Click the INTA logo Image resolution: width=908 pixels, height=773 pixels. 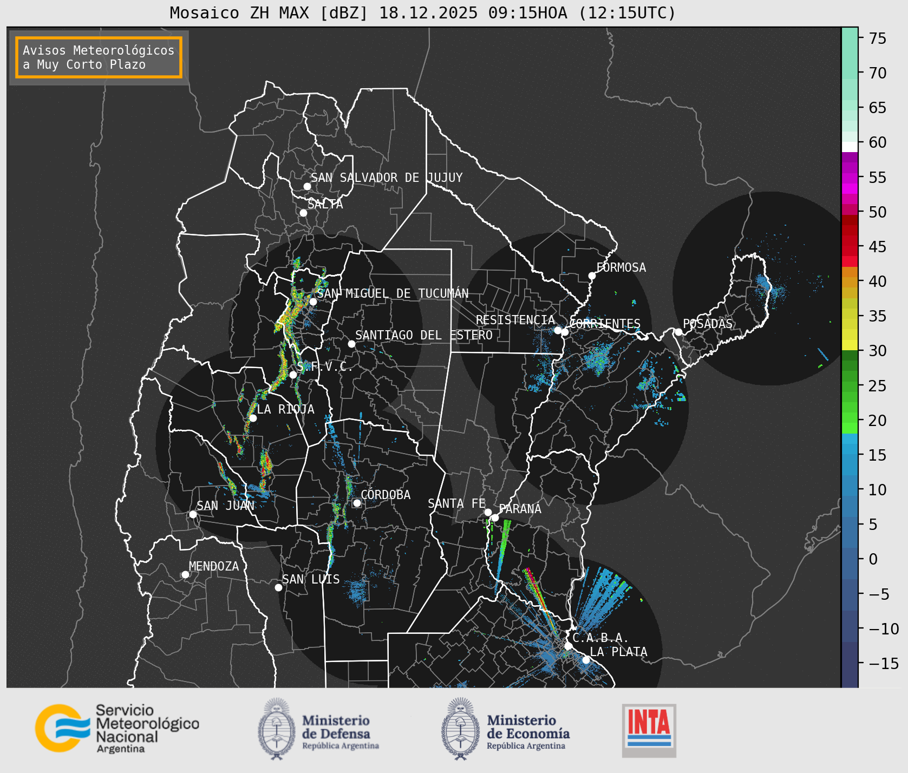coord(649,730)
